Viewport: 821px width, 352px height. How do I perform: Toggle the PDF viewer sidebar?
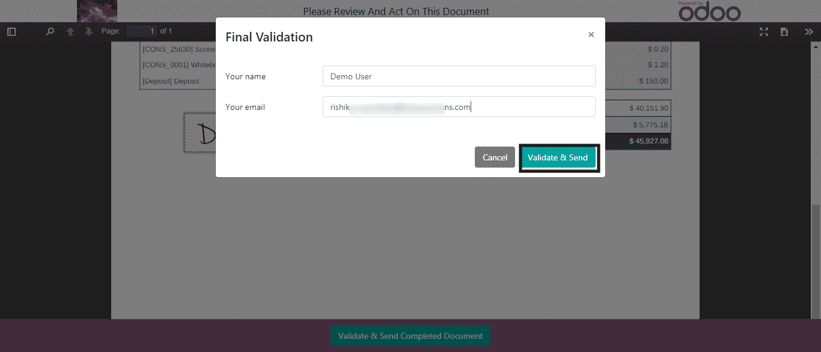[11, 32]
